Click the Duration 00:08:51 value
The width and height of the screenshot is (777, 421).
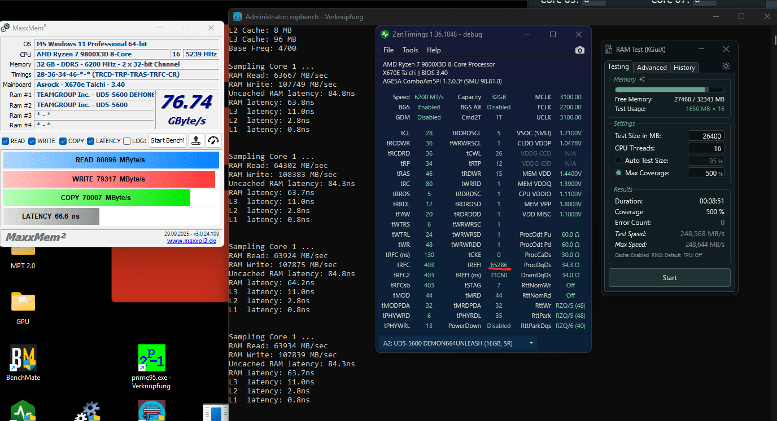(x=712, y=201)
